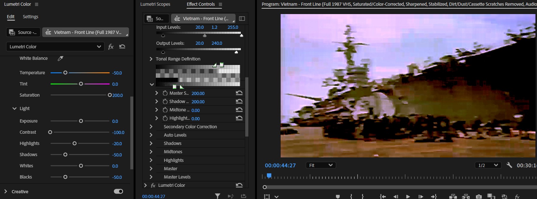This screenshot has width=537, height=199.
Task: Reset the Midtone Saturation parameter
Action: click(x=239, y=110)
